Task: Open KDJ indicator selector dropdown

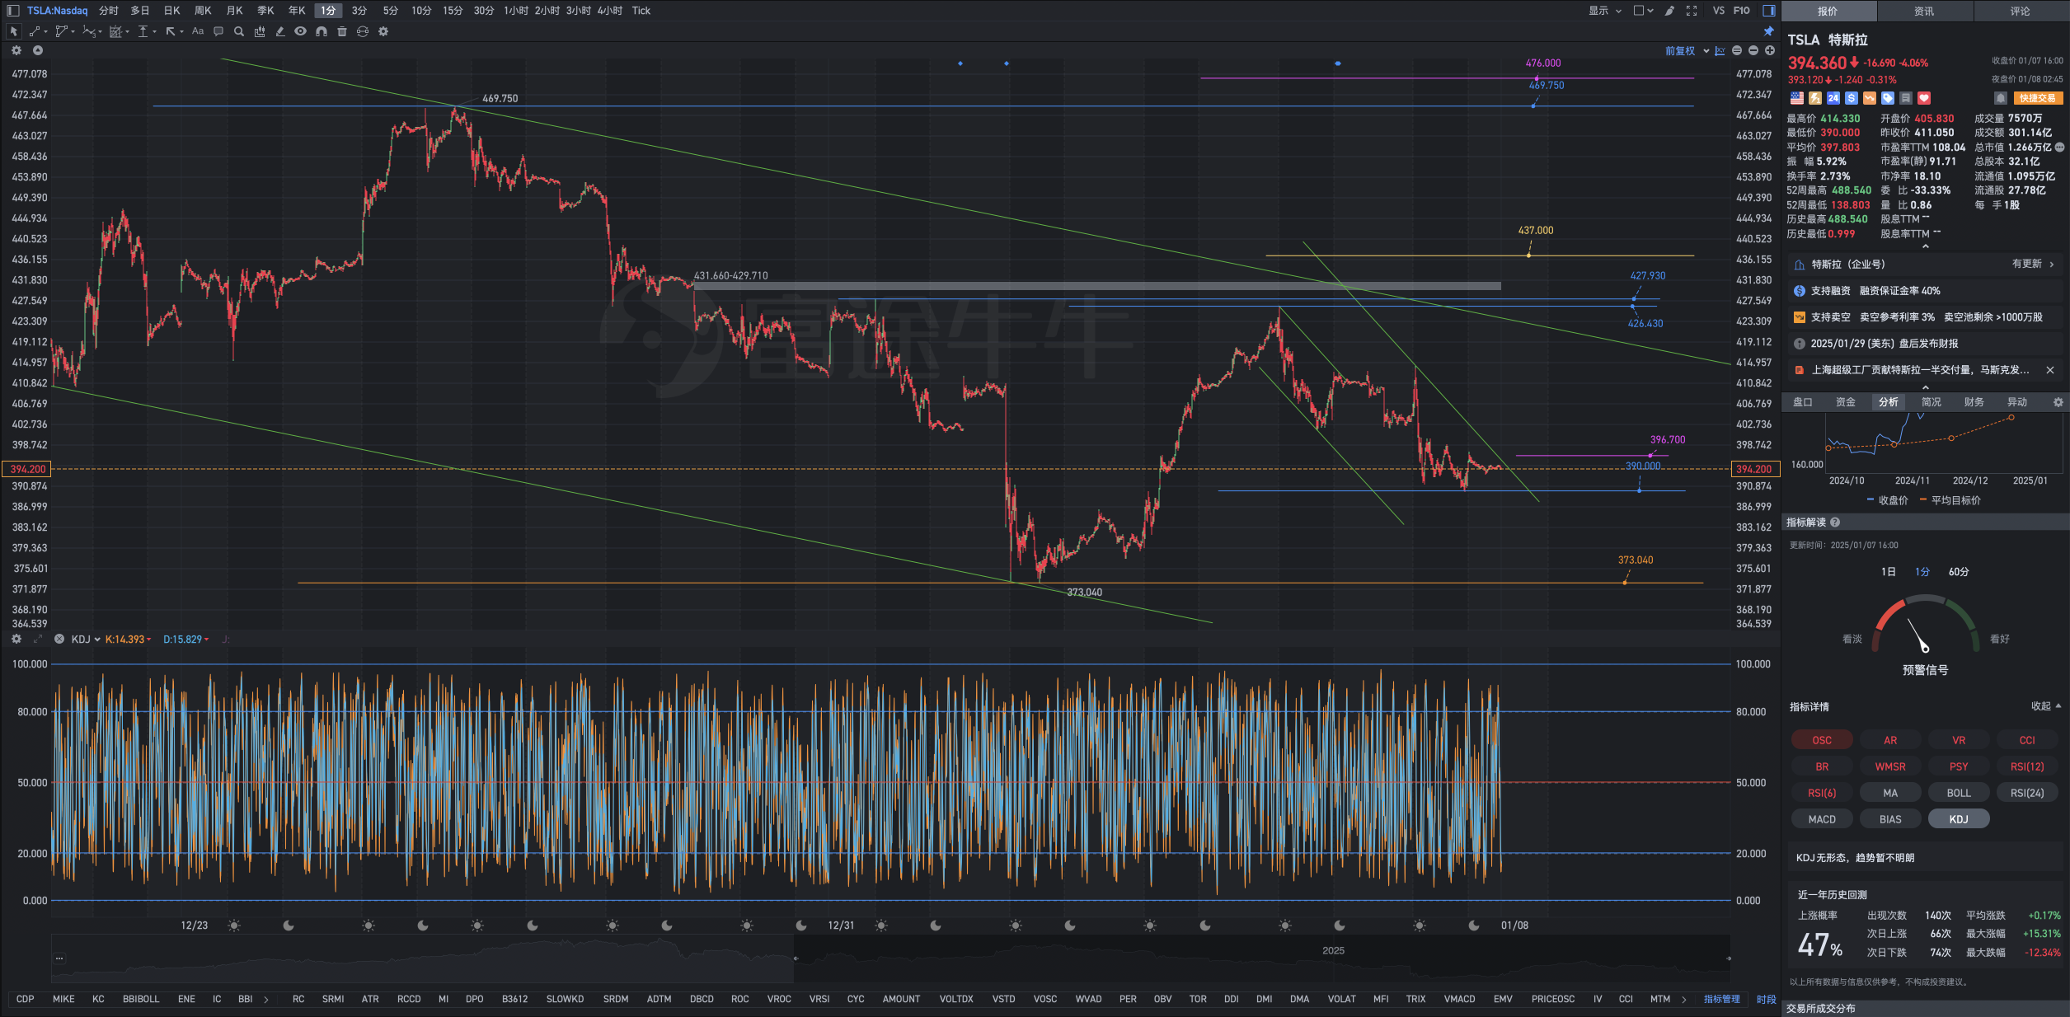Action: coord(86,639)
